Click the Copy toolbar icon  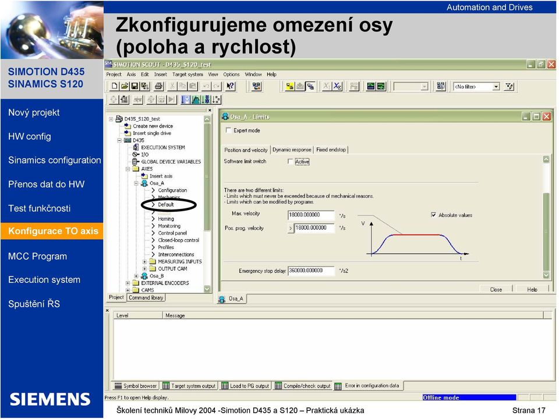(x=182, y=86)
